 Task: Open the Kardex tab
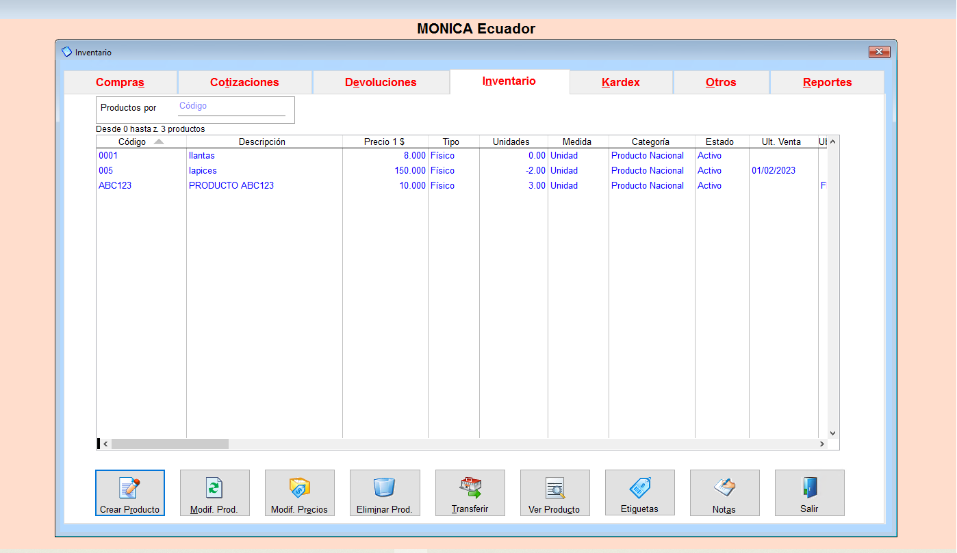[621, 82]
